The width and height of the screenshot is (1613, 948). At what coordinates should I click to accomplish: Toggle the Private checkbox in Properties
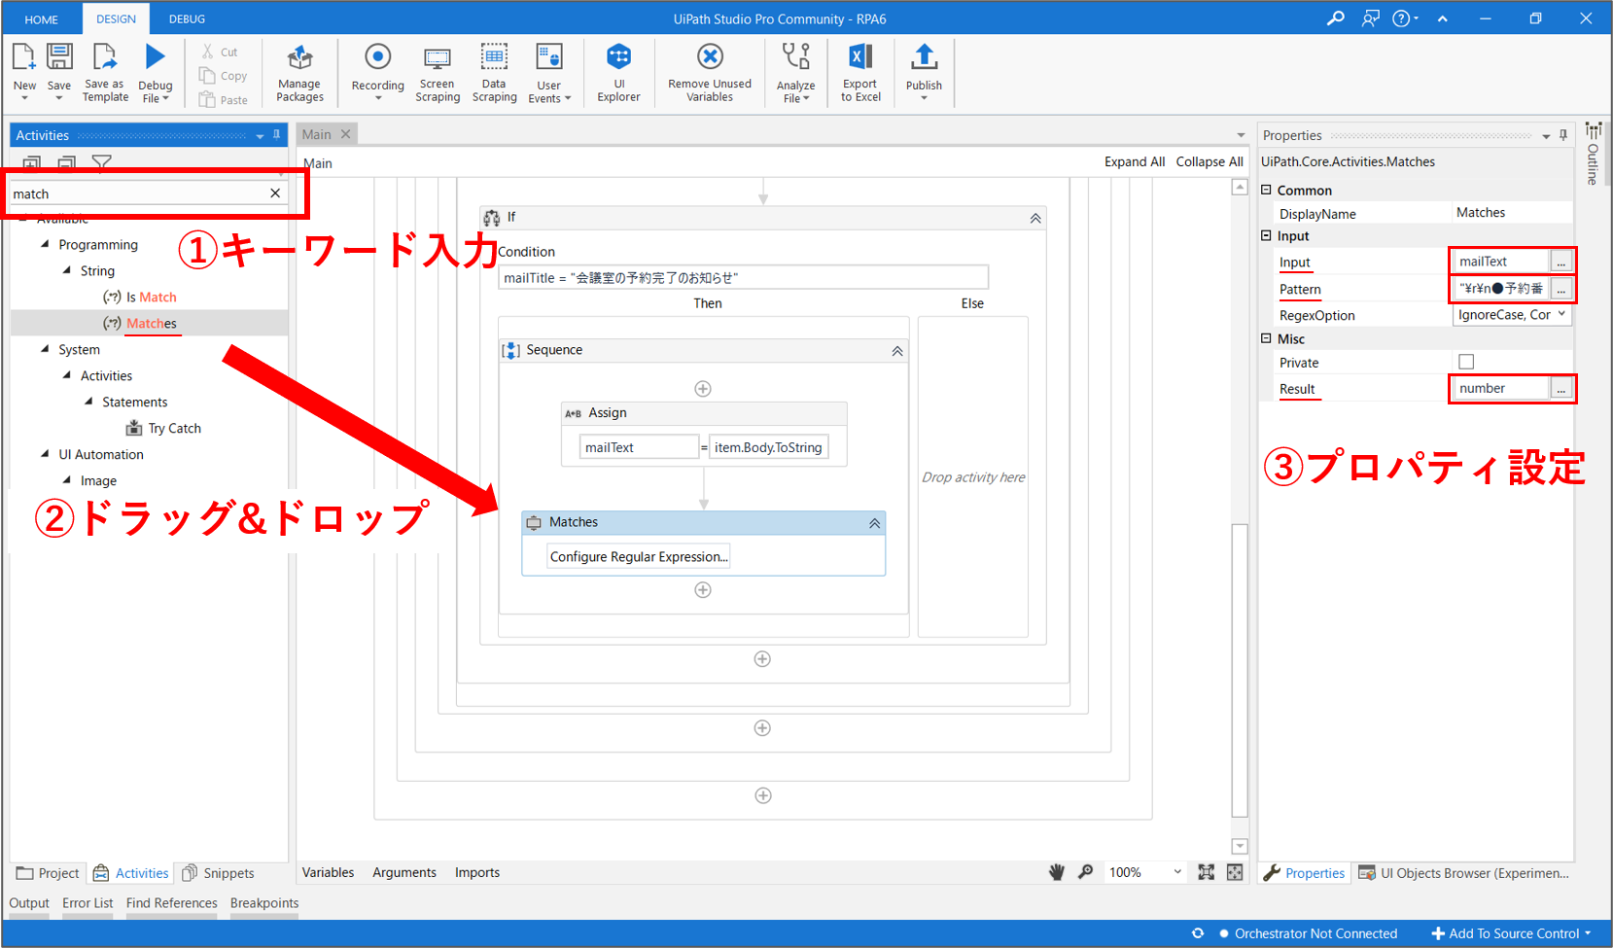coord(1466,362)
